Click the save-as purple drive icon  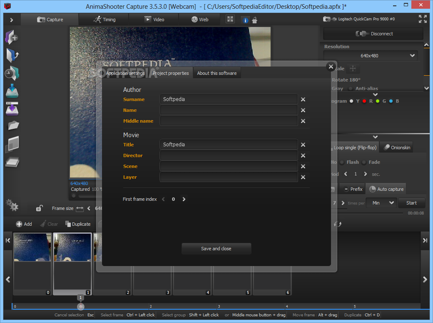click(12, 108)
